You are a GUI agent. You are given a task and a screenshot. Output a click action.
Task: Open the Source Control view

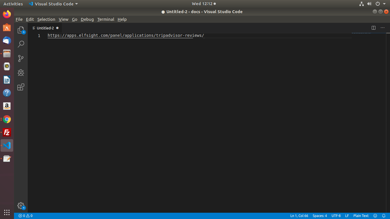[21, 58]
